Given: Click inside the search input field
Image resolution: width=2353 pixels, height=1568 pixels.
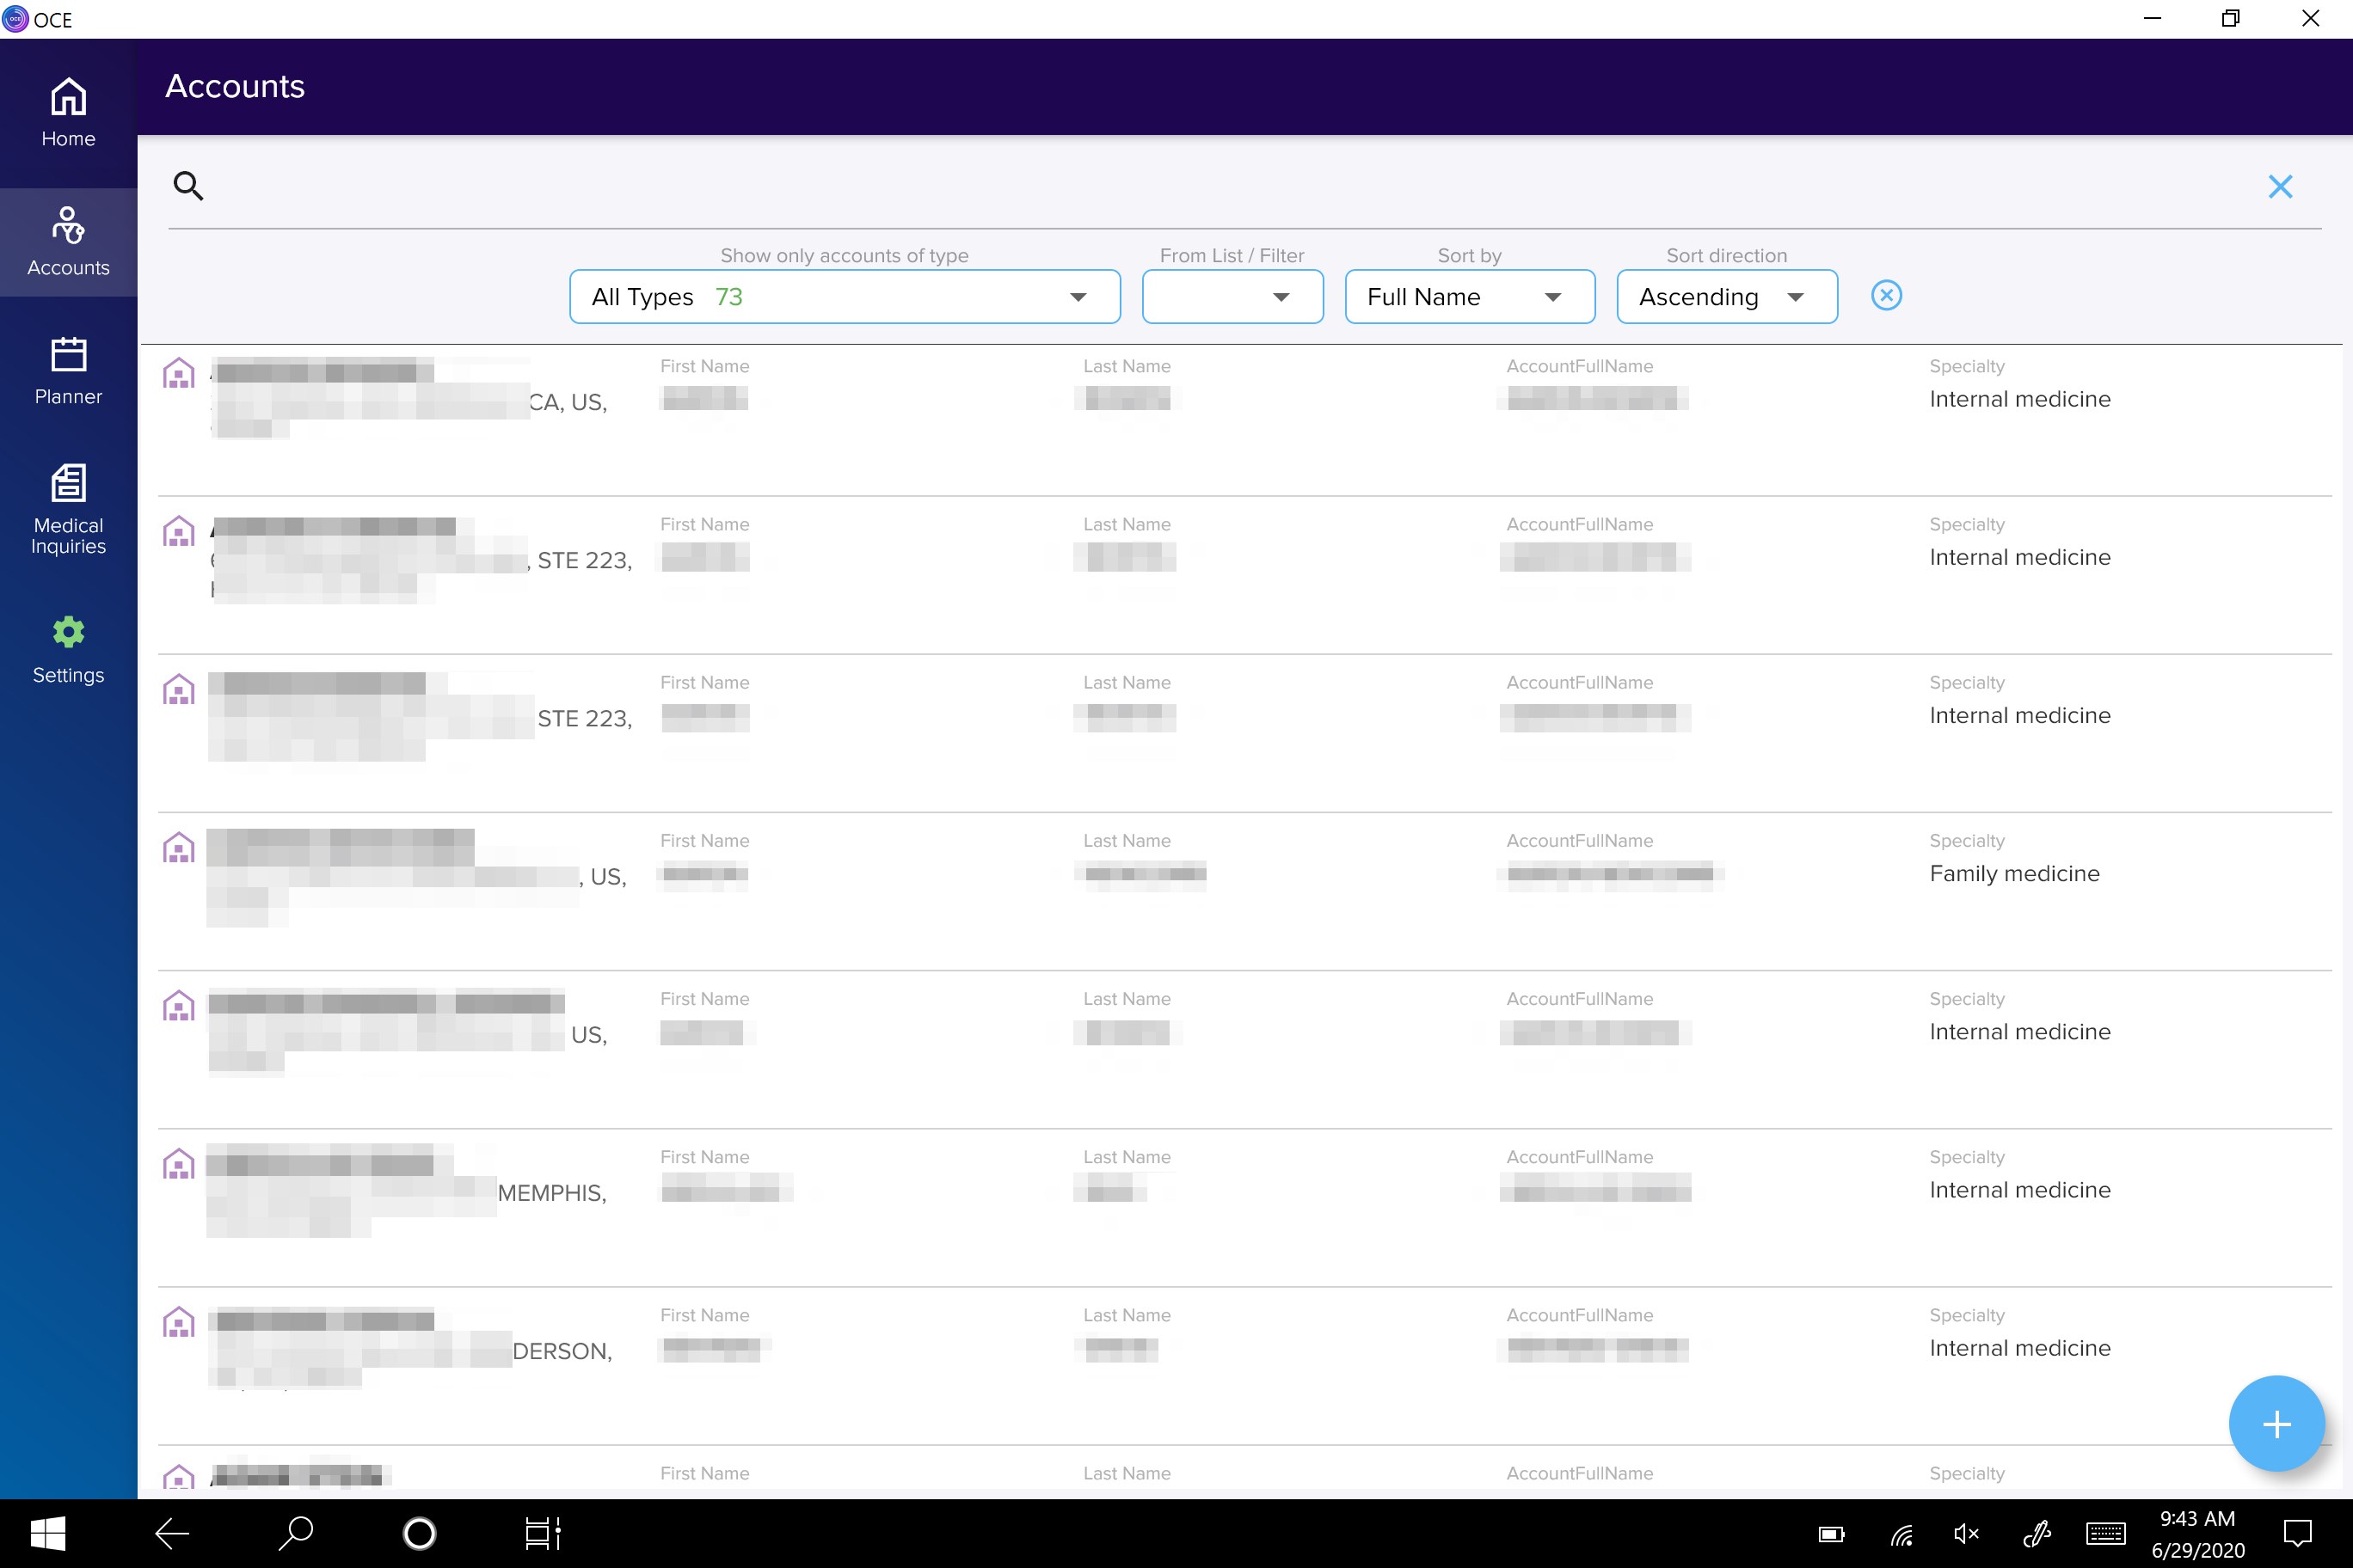Looking at the screenshot, I should 1000,186.
